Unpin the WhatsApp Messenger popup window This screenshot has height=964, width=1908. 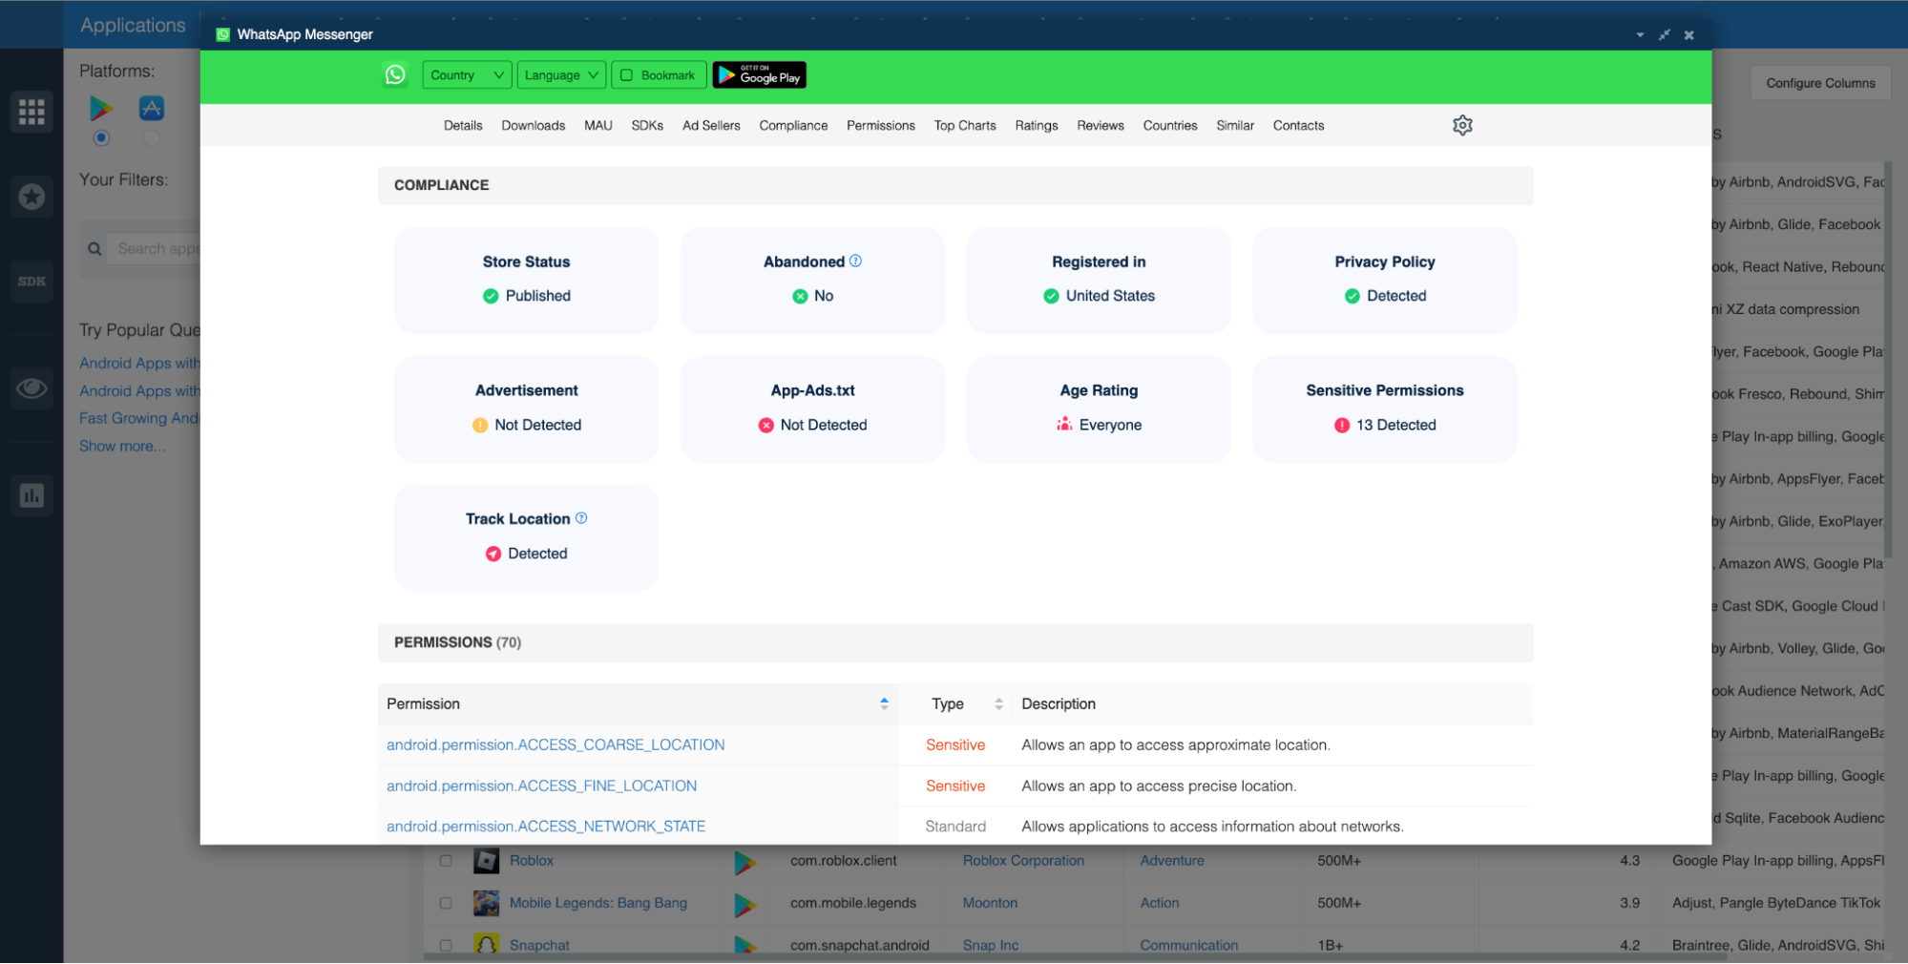[x=1665, y=35]
